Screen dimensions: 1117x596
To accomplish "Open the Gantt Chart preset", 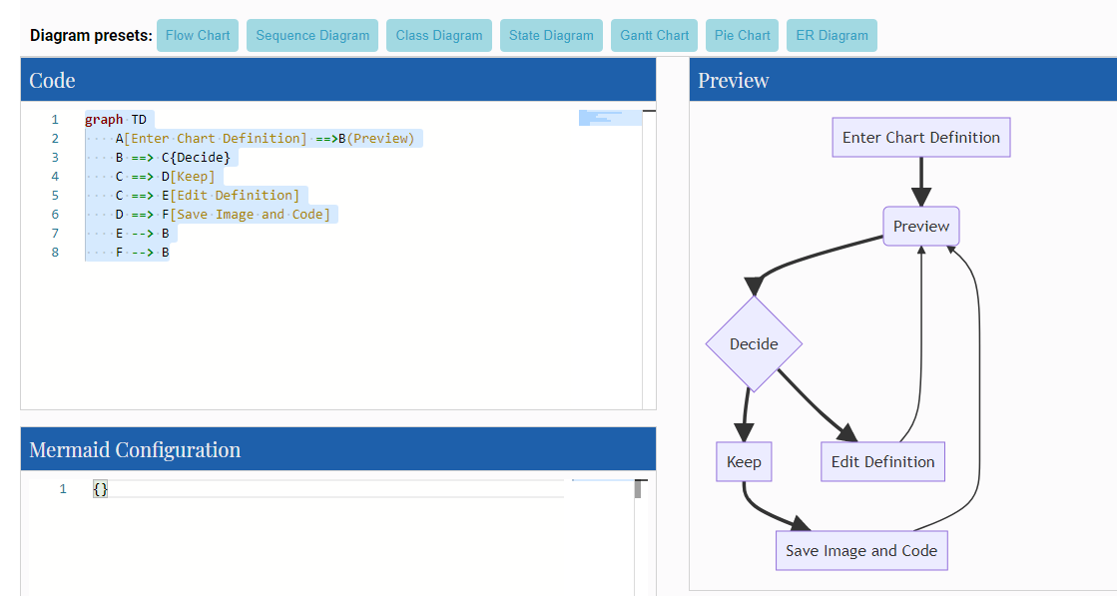I will [654, 36].
